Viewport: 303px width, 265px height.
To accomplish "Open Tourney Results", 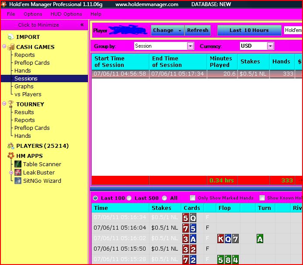I will tap(24, 112).
